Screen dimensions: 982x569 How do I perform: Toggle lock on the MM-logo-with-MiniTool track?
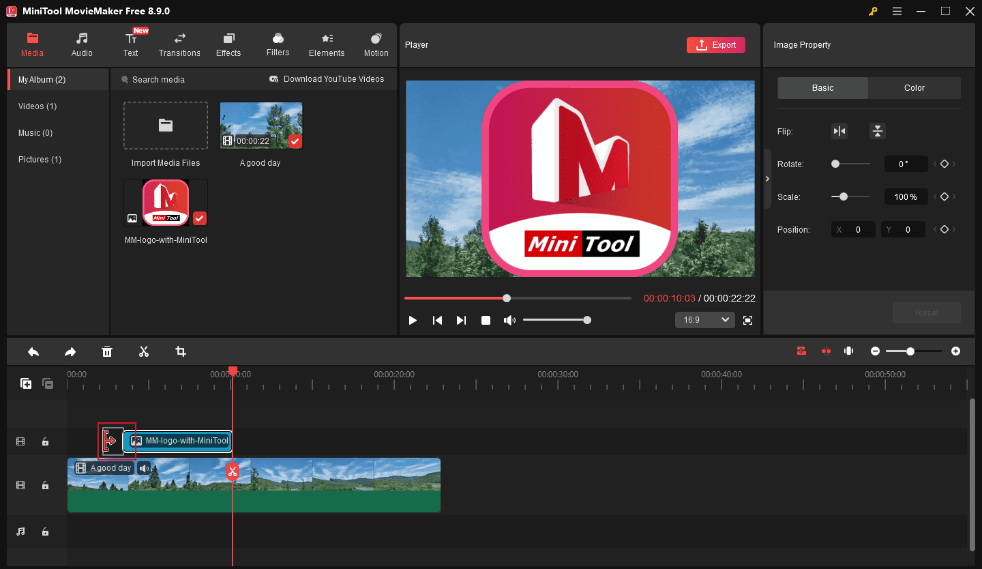coord(45,441)
